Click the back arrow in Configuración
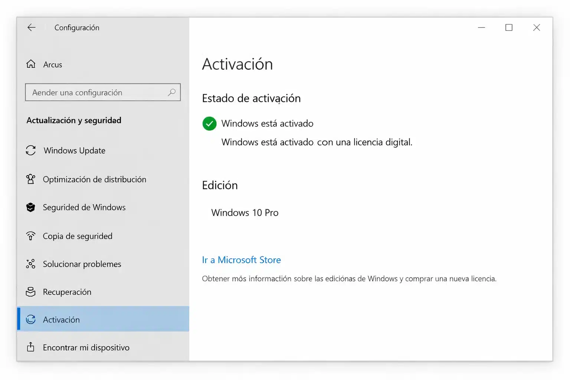 point(32,27)
